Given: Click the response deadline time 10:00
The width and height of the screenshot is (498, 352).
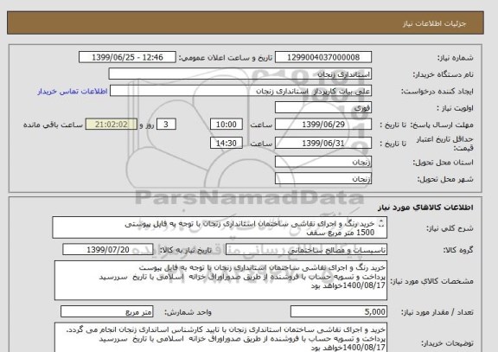Looking at the screenshot, I should (x=227, y=125).
